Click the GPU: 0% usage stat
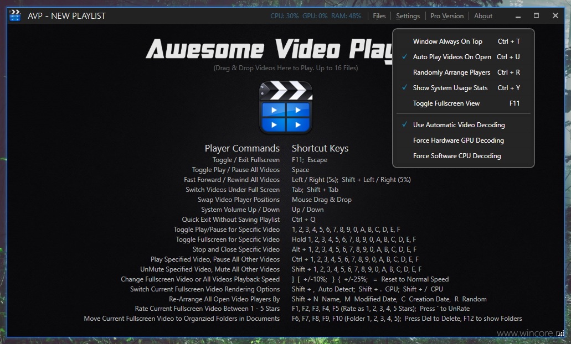Image resolution: width=571 pixels, height=344 pixels. pos(315,16)
